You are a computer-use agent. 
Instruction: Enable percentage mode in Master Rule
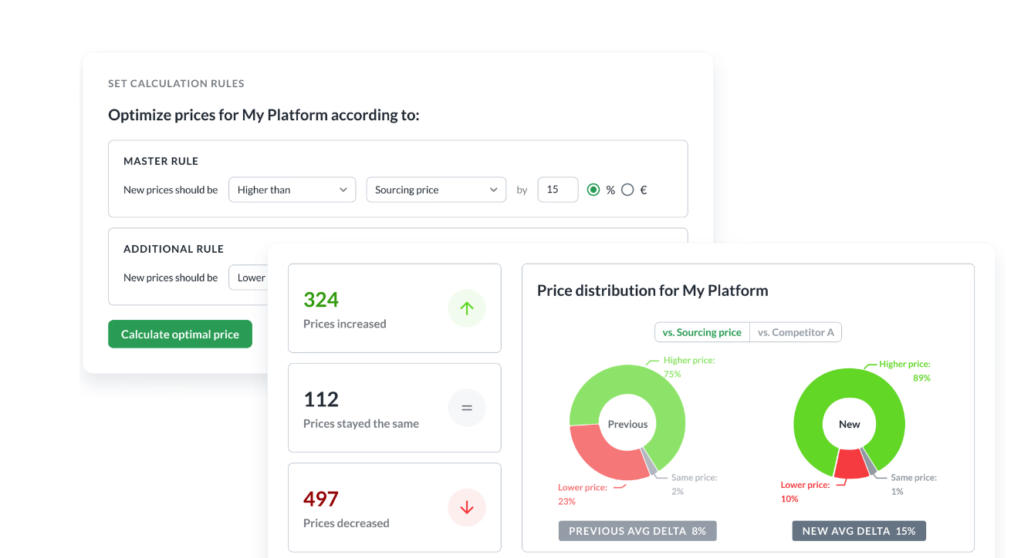pos(593,189)
